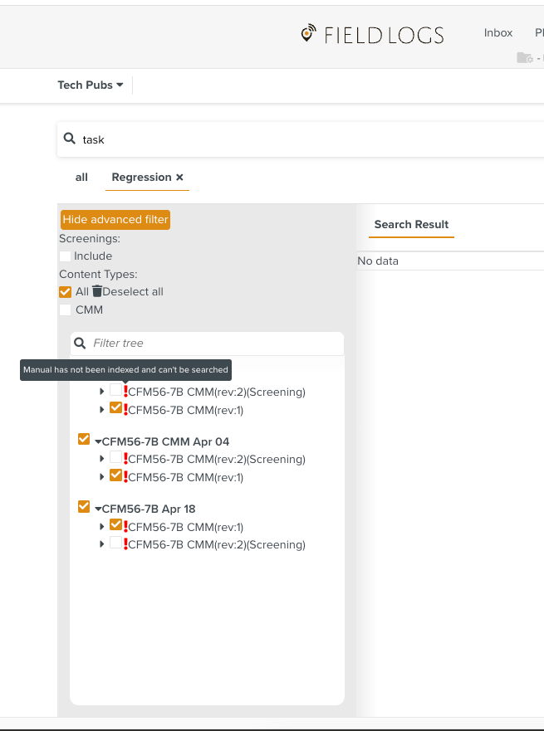Click the magnifier icon in the task search bar
The width and height of the screenshot is (544, 731).
(70, 139)
